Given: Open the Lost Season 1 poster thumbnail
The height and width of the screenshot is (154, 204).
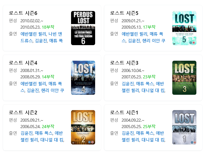Looking at the screenshot, I should [x=184, y=127].
